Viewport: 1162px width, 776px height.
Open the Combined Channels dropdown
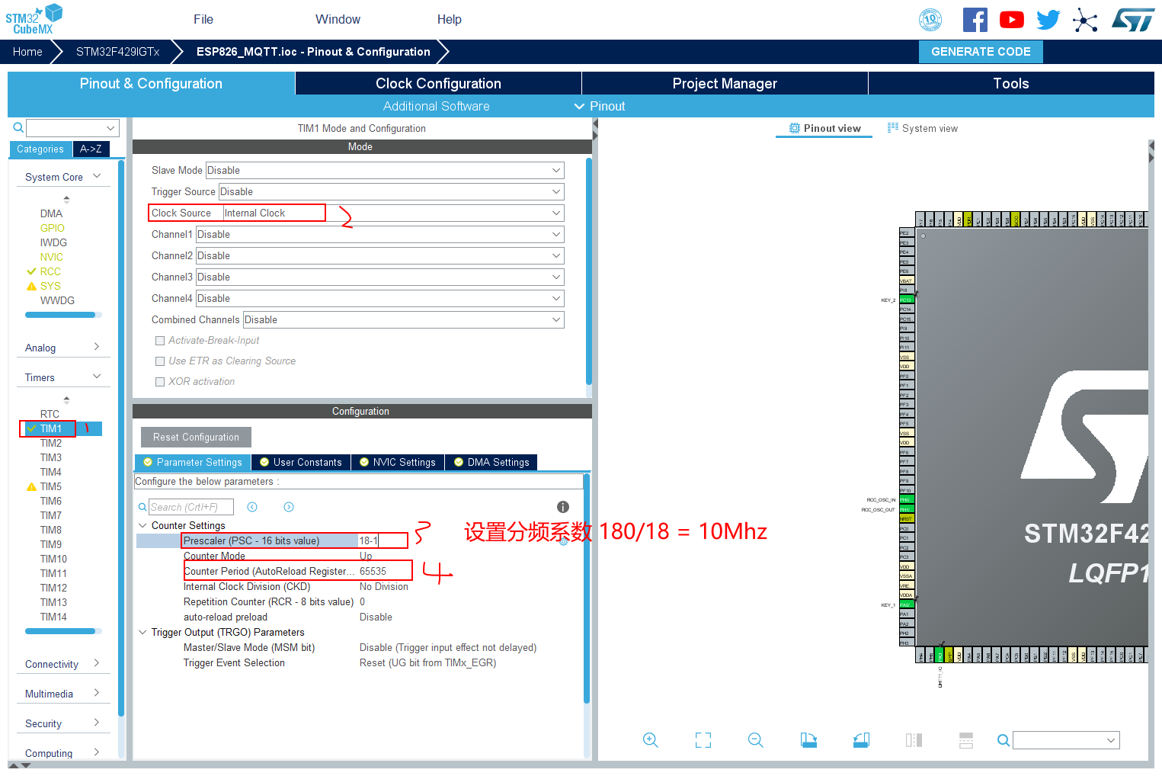coord(404,319)
